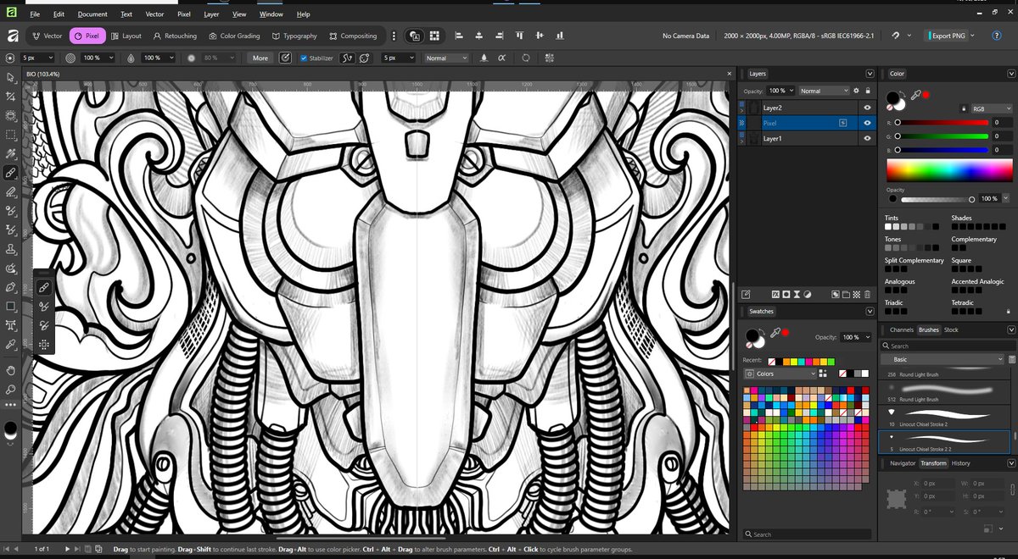The image size is (1018, 559).
Task: Pick the eyedropper in Swatches panel
Action: (774, 334)
